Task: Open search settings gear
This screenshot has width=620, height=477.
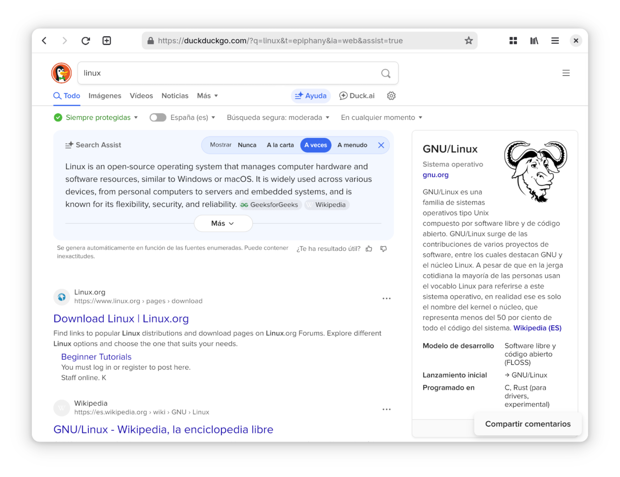Action: click(x=391, y=96)
